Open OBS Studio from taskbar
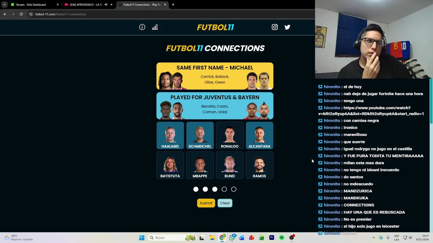The height and width of the screenshot is (243, 433). (x=292, y=238)
